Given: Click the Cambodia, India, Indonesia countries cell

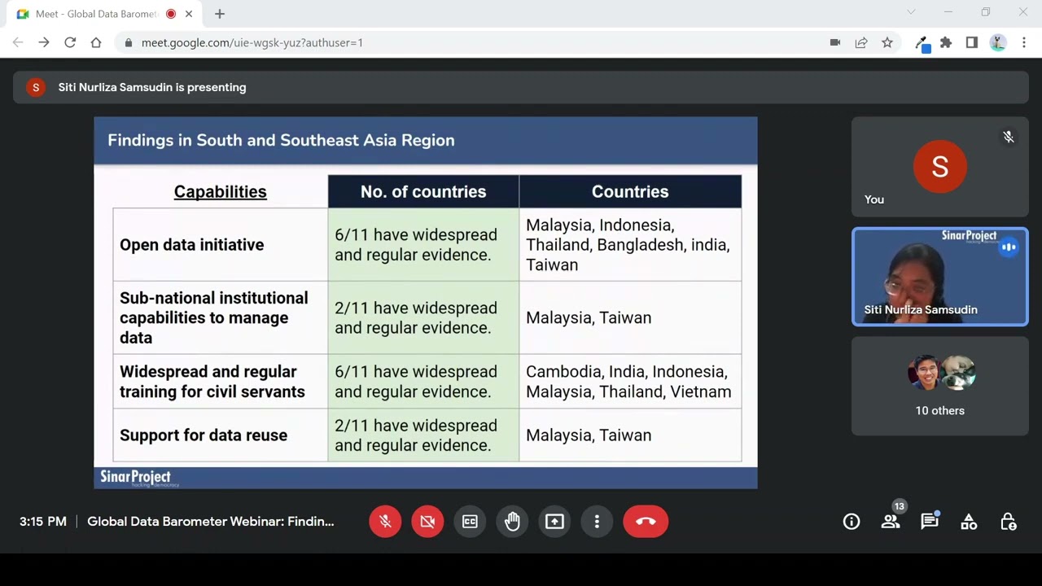Looking at the screenshot, I should (630, 382).
